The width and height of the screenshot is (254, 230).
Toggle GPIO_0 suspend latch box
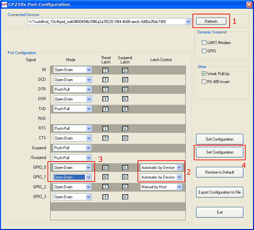[125, 168]
